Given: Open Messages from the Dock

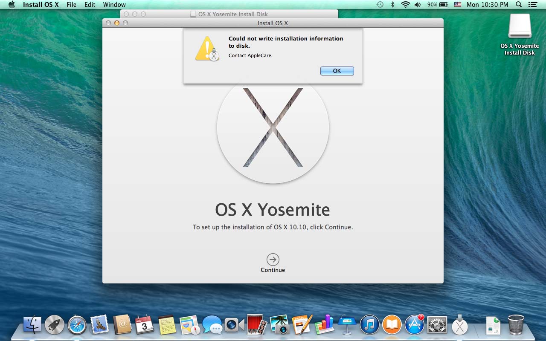Looking at the screenshot, I should coord(212,326).
